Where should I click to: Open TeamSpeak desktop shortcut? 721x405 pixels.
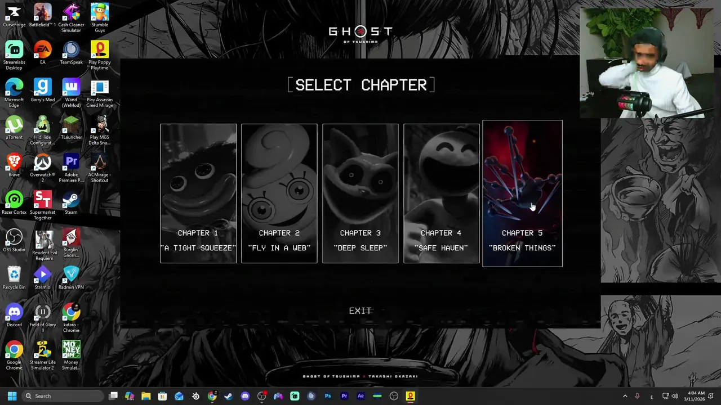71,53
